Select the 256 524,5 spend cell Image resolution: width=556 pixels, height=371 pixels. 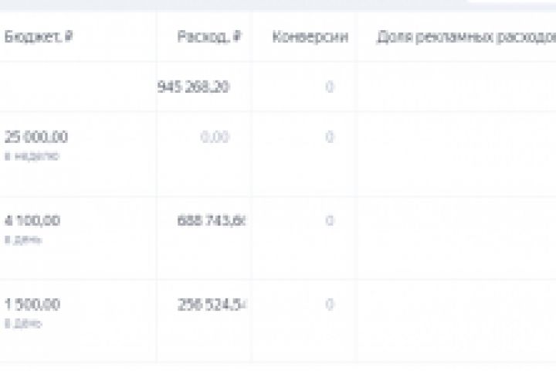coord(212,304)
